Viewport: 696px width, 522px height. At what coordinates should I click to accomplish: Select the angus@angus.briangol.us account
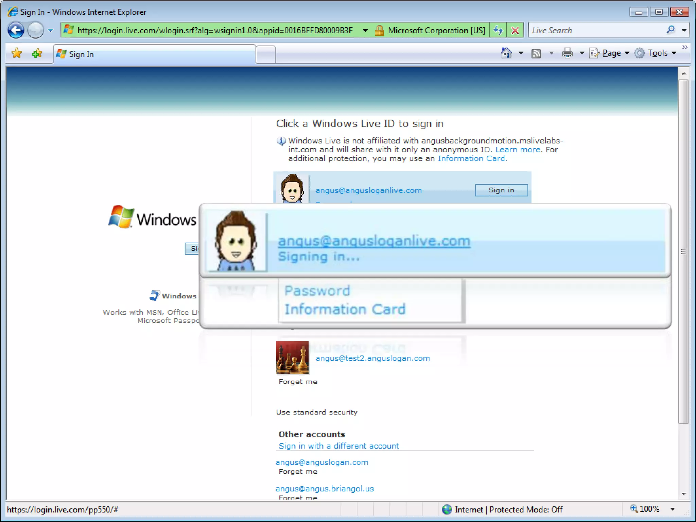click(x=325, y=489)
